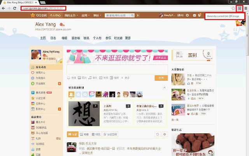Click the QR code generator extension icon
This screenshot has width=249, height=156.
point(240,8)
